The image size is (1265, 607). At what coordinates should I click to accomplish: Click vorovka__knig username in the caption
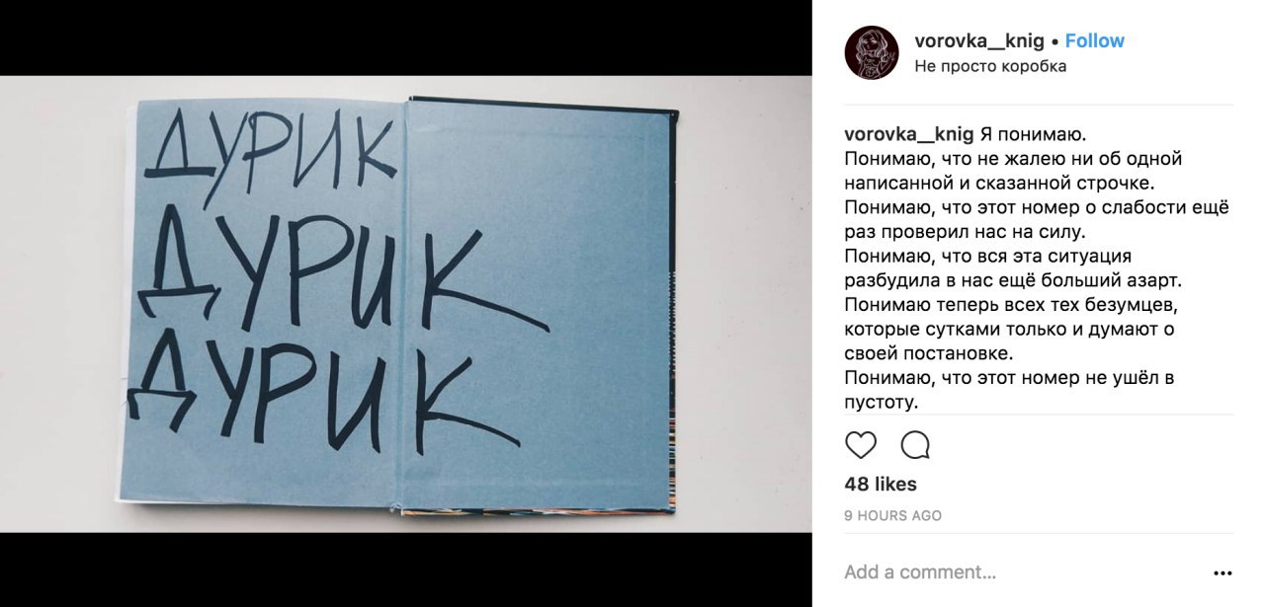pos(909,133)
